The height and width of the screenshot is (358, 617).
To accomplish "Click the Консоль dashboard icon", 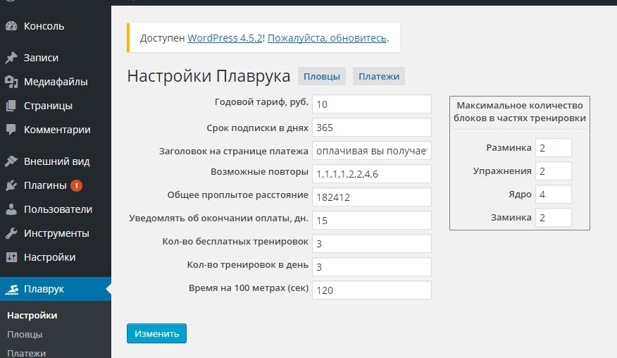I will click(x=11, y=26).
